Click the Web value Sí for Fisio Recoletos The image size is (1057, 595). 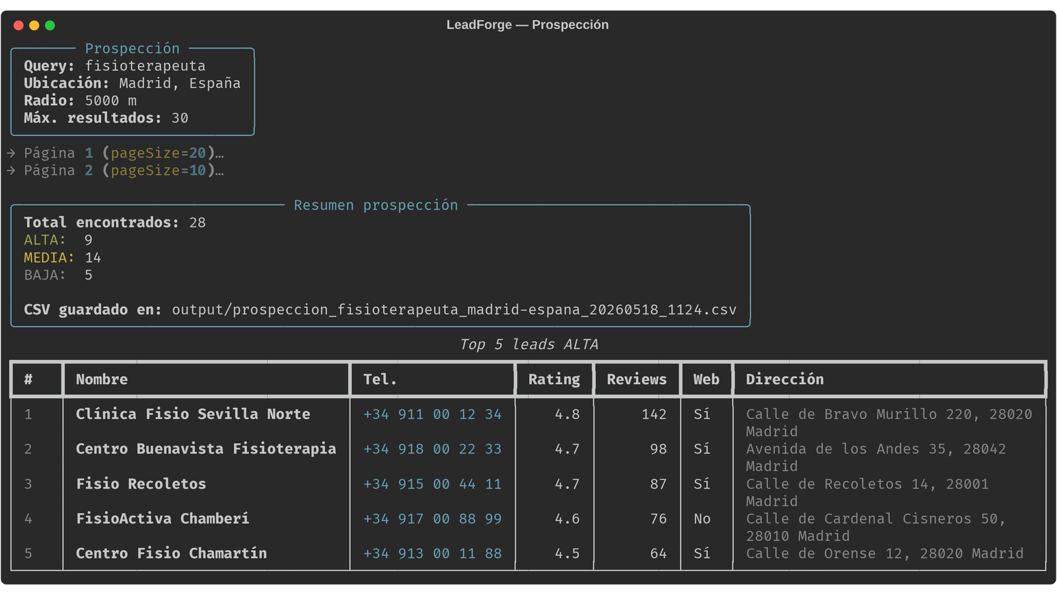tap(702, 484)
